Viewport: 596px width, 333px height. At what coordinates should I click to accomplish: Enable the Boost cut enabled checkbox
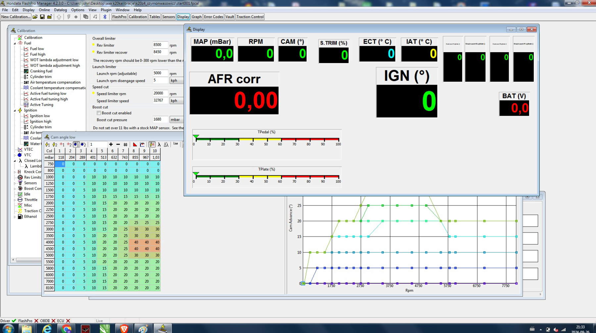(x=99, y=113)
